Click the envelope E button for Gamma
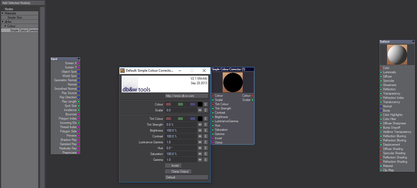Screen dimensions: 417x188 [206, 160]
